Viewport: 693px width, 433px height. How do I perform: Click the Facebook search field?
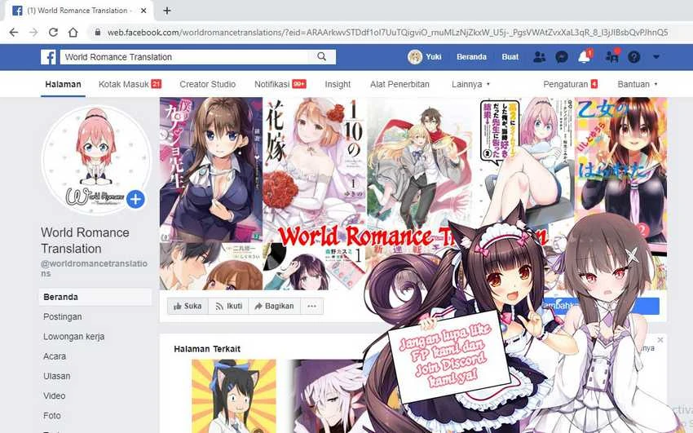185,57
